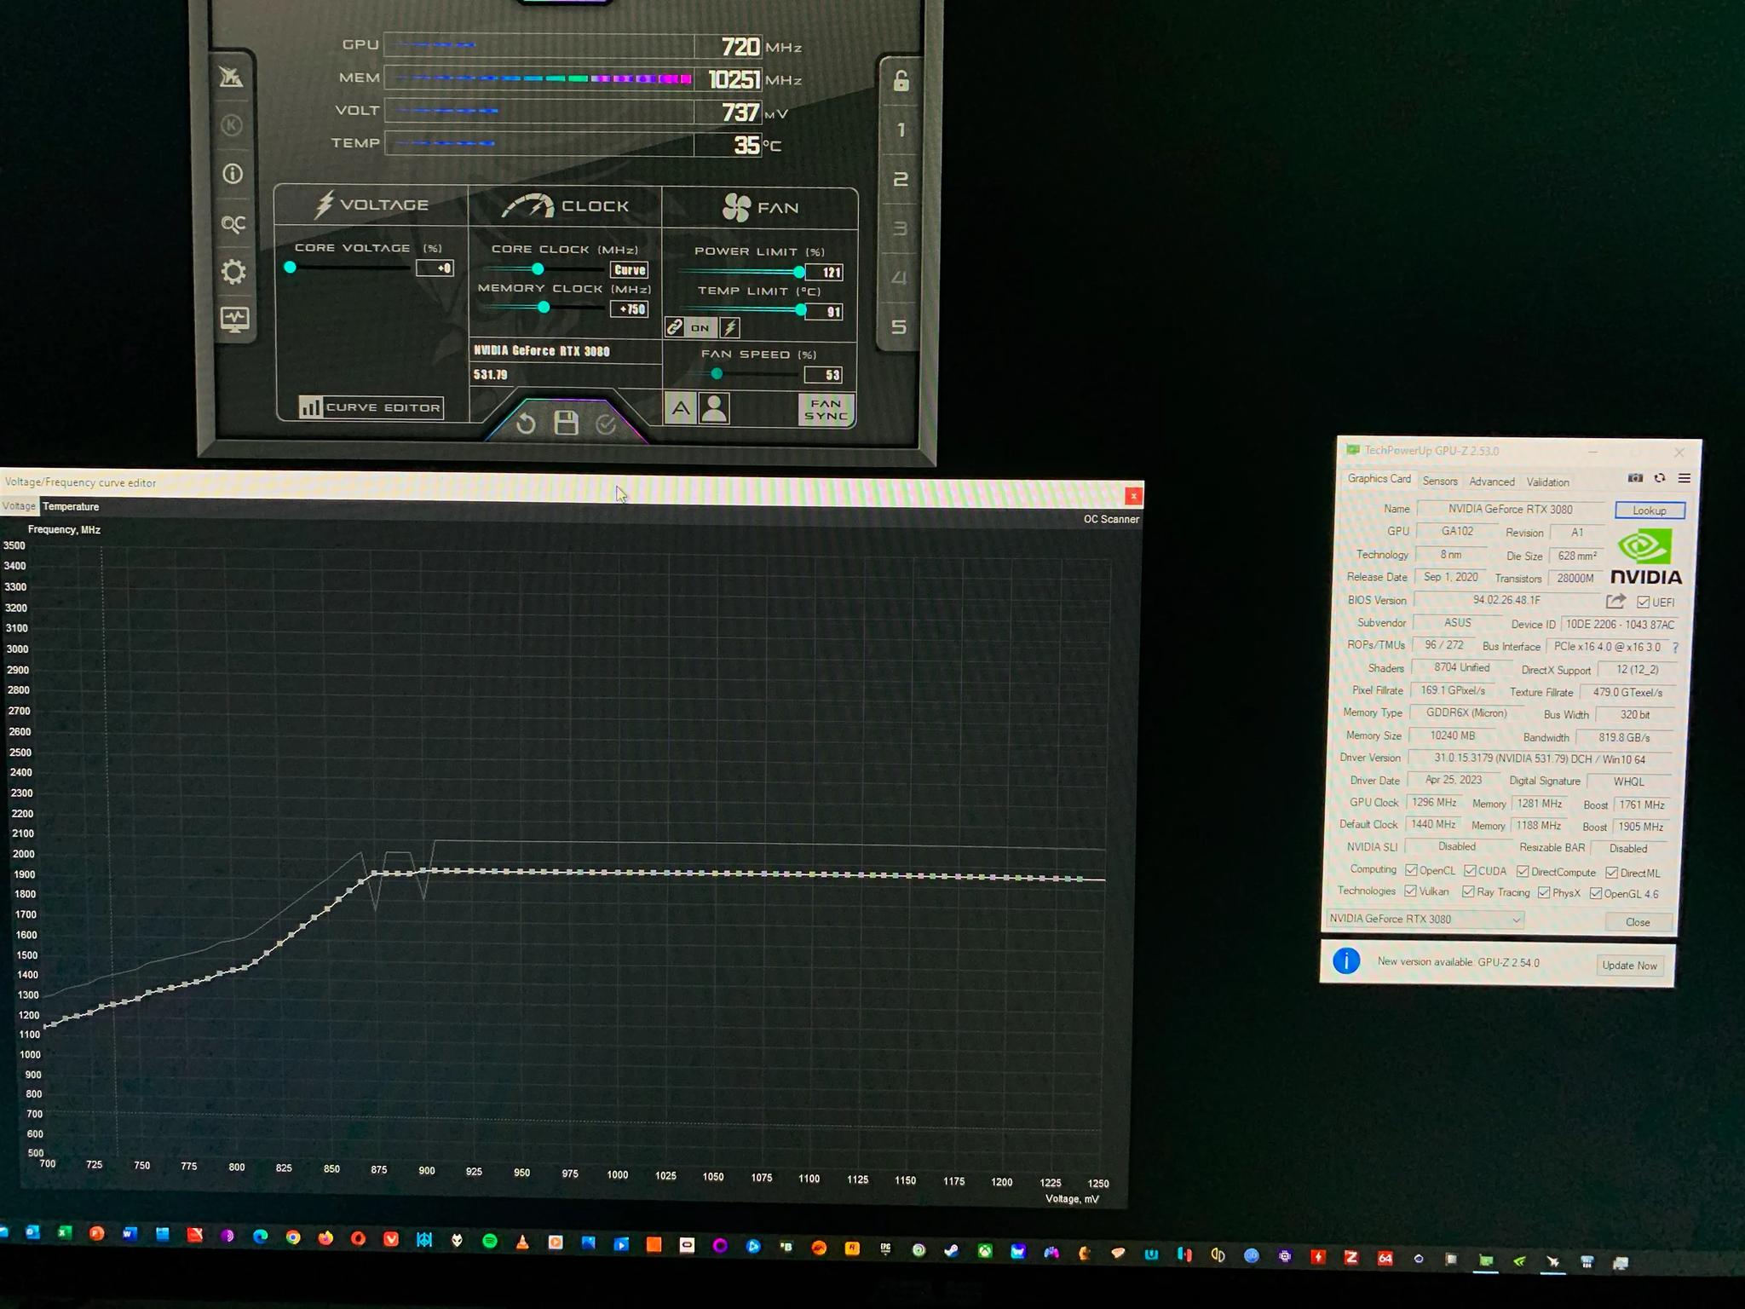Click the profile lock icon in Afterburner
The width and height of the screenshot is (1745, 1309).
(x=901, y=81)
